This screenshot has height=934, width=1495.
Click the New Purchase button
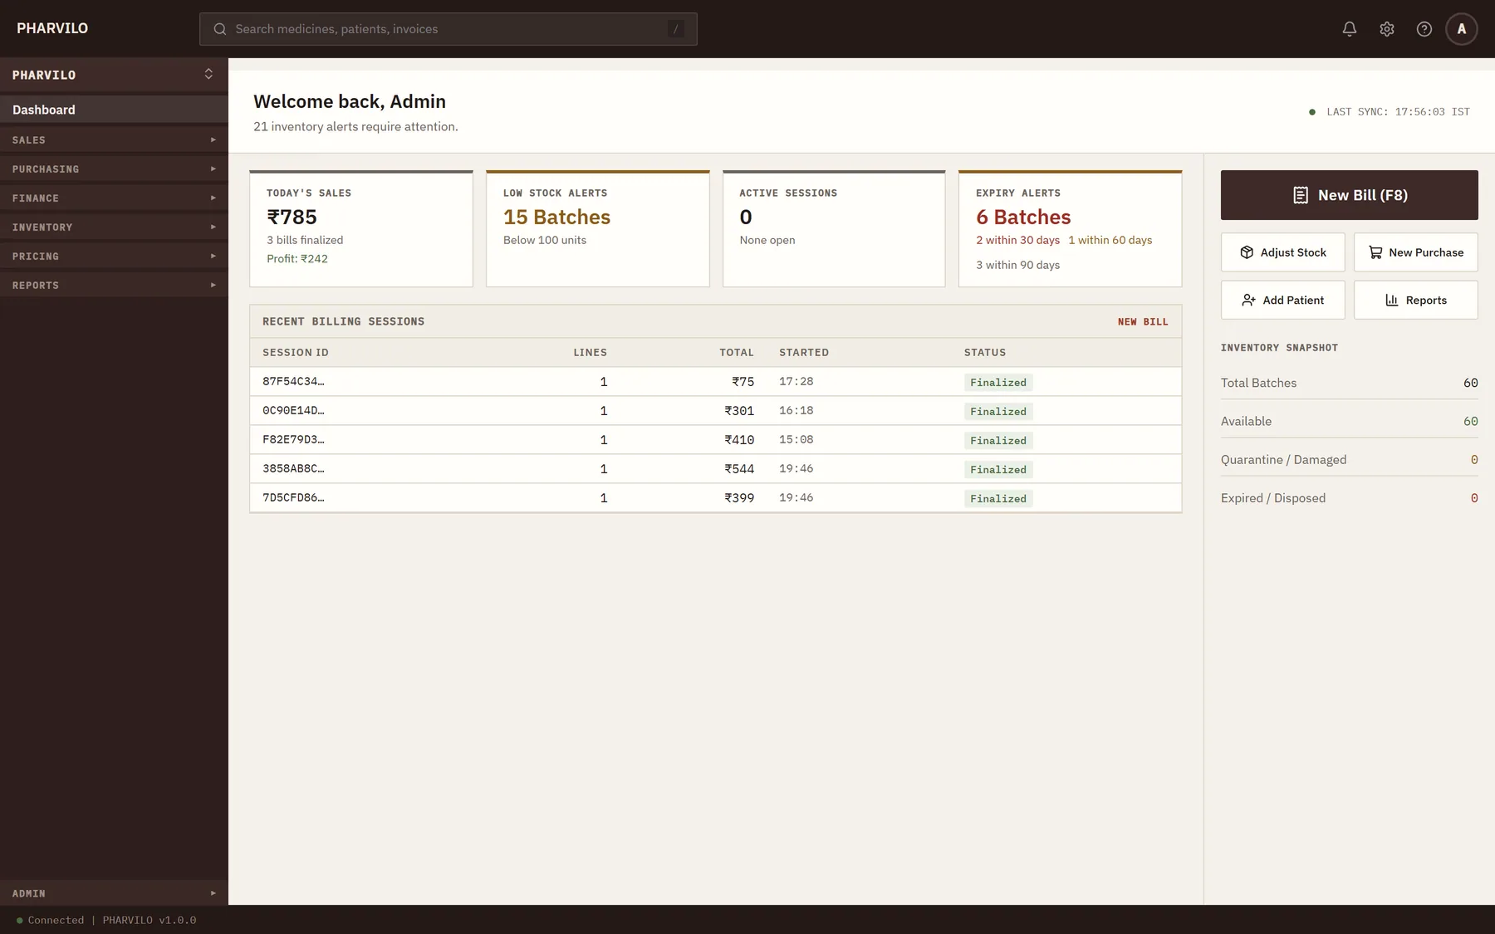pos(1415,252)
